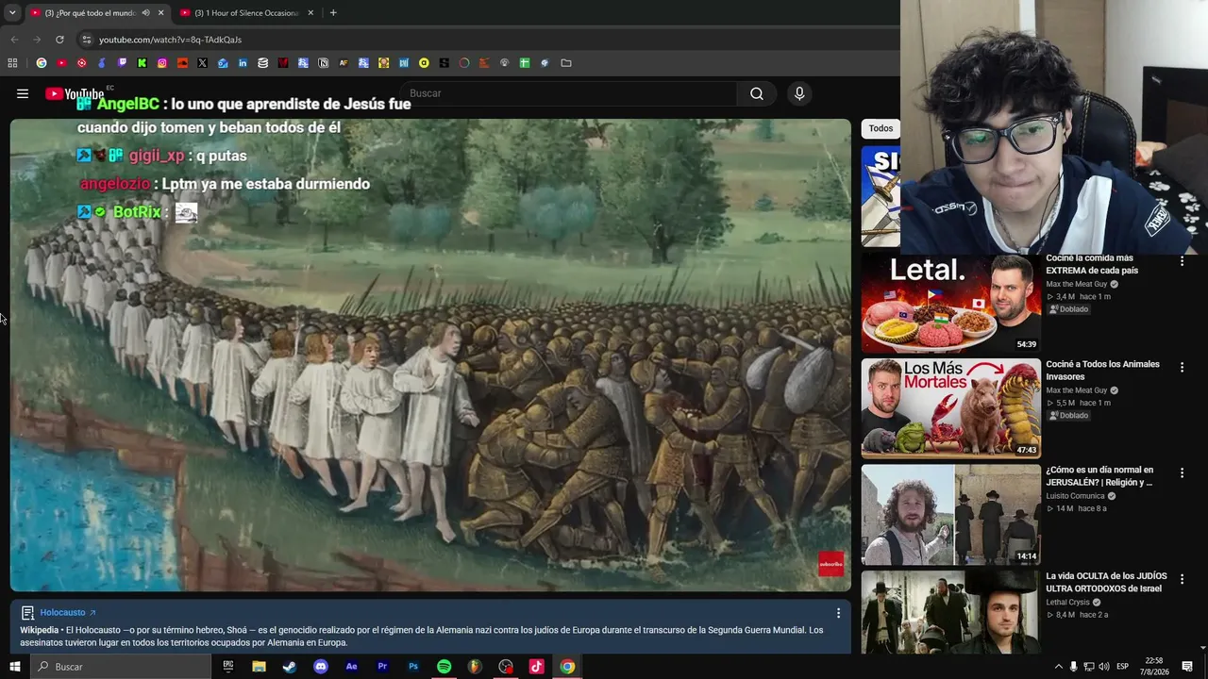The height and width of the screenshot is (679, 1208).
Task: Click the red subscribe watermark on video
Action: [x=830, y=564]
